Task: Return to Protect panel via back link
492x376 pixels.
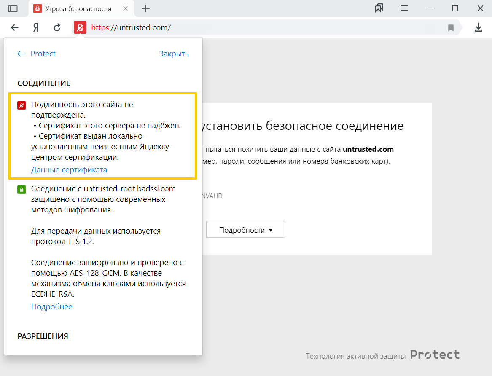Action: coord(36,54)
